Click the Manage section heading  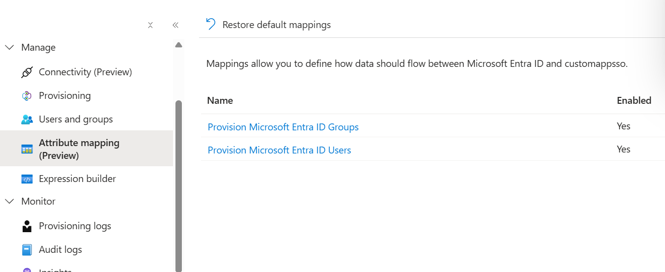pyautogui.click(x=38, y=48)
